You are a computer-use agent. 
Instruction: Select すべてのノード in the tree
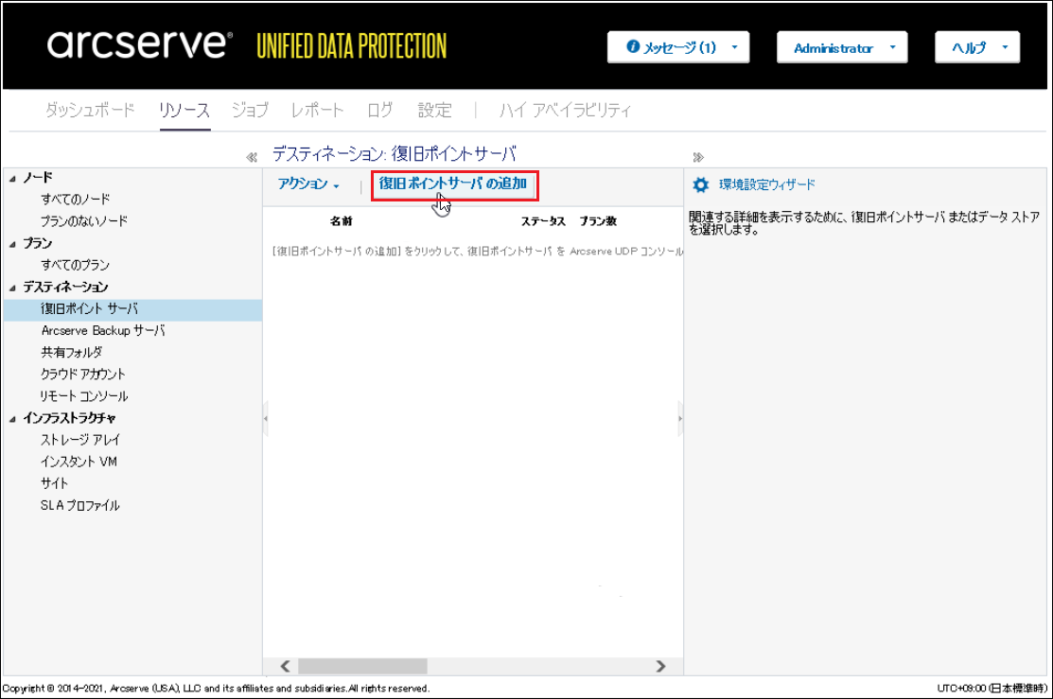pyautogui.click(x=76, y=200)
